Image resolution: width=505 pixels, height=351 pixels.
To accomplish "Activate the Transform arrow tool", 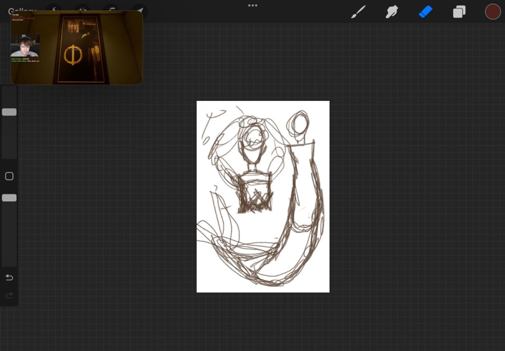I will pos(140,7).
